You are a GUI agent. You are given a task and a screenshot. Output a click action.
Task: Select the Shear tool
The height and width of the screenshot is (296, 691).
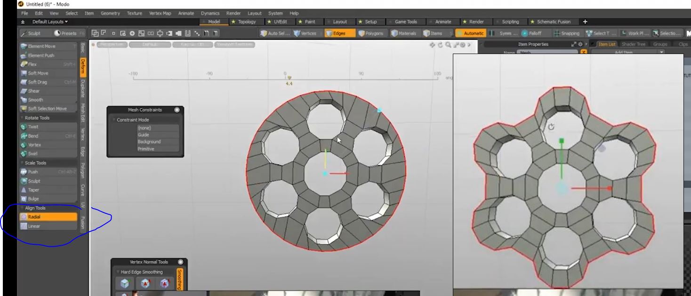pyautogui.click(x=48, y=91)
